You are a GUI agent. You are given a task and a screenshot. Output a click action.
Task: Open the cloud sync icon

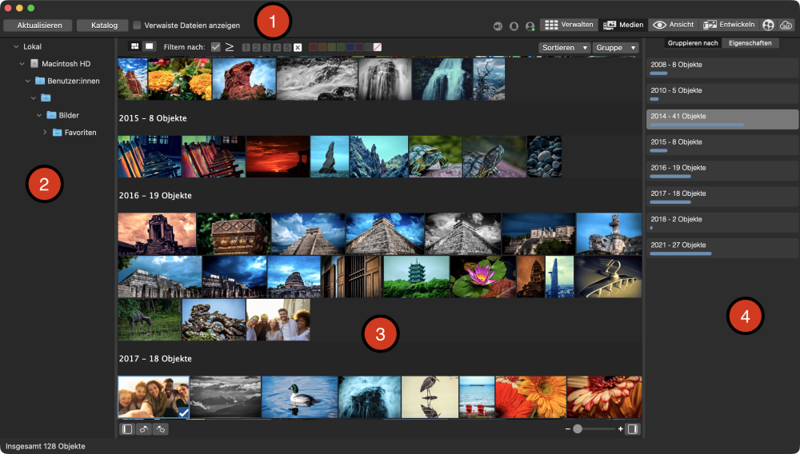786,25
